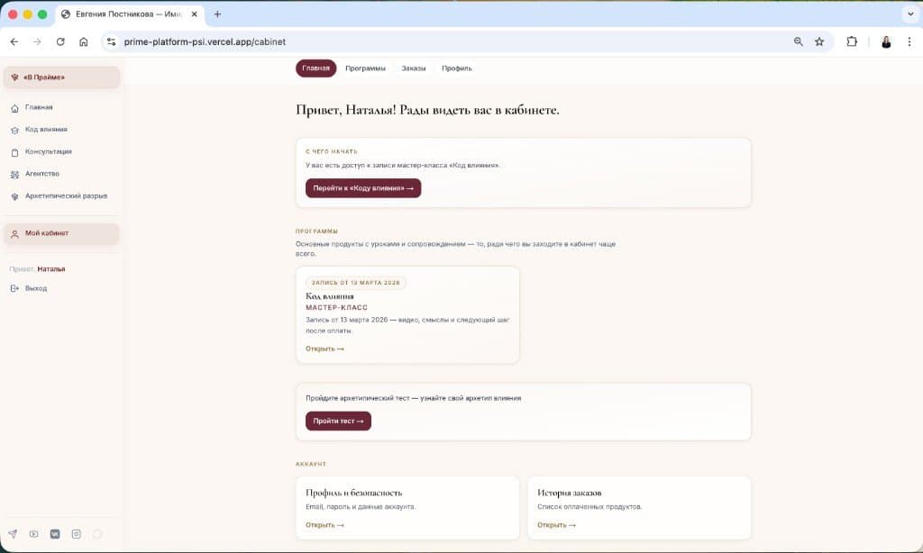This screenshot has width=923, height=553.
Task: Open the Профиль tab
Action: 457,68
